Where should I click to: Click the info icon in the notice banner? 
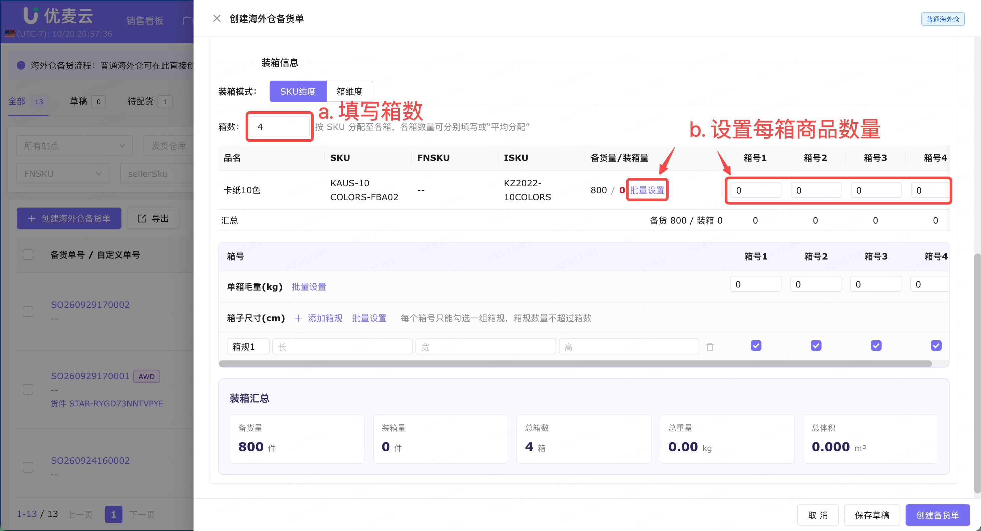coord(21,65)
